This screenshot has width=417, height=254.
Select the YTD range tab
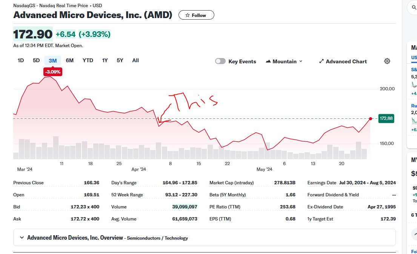tap(88, 60)
